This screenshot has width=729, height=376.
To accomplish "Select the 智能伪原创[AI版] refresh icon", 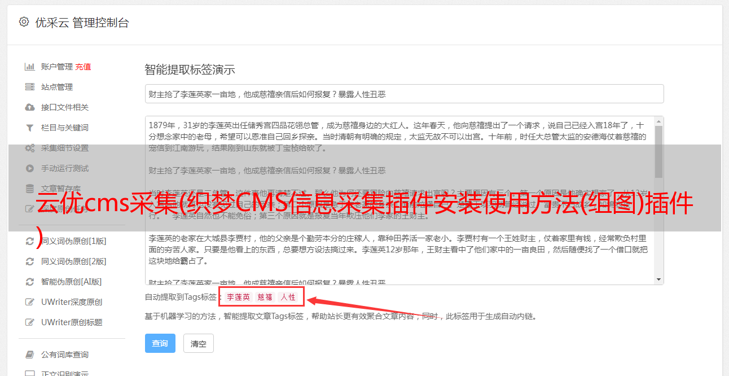I will pyautogui.click(x=30, y=282).
